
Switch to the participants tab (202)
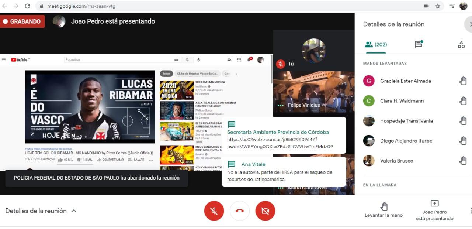[x=375, y=44]
